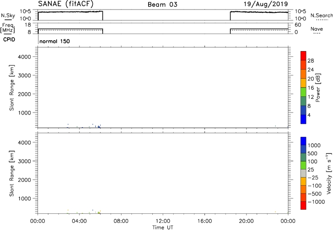Pick the yellow-orange 16–20 dB Power color segment
Viewport: 333px width, 230px height.
coord(303,83)
